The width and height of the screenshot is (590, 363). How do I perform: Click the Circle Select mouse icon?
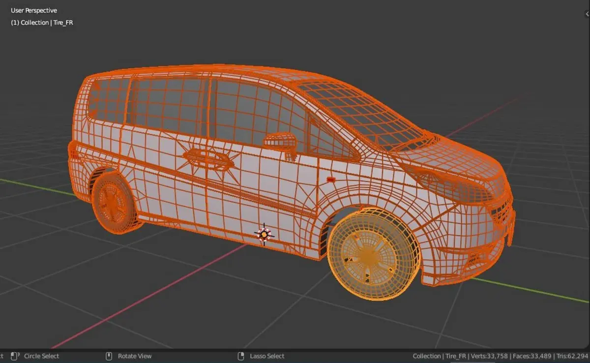pyautogui.click(x=15, y=356)
